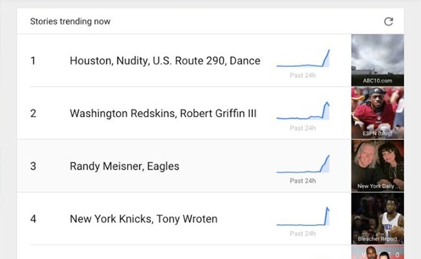Click the trend sparkline for Randy Meisner story
The height and width of the screenshot is (259, 421).
[x=303, y=164]
